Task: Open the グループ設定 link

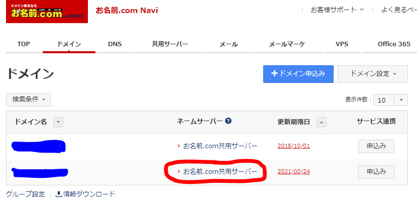Action: [25, 194]
